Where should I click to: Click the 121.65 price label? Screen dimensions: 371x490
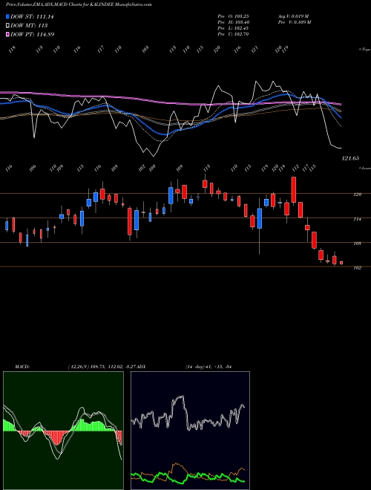(350, 158)
